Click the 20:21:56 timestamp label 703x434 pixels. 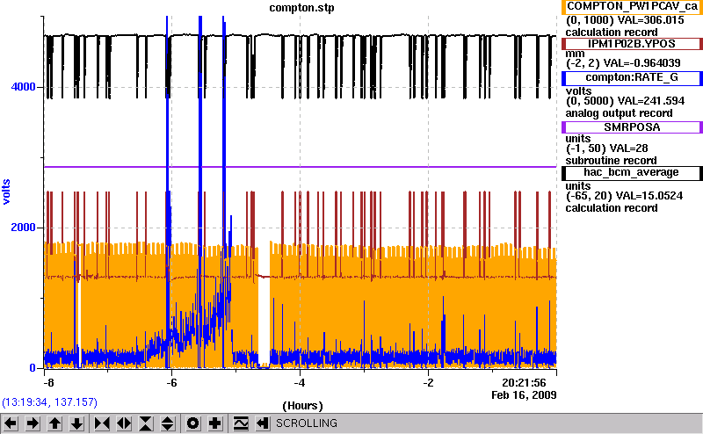point(524,383)
